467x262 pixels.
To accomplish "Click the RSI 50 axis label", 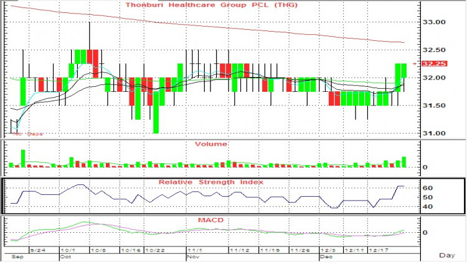I will pyautogui.click(x=427, y=197).
